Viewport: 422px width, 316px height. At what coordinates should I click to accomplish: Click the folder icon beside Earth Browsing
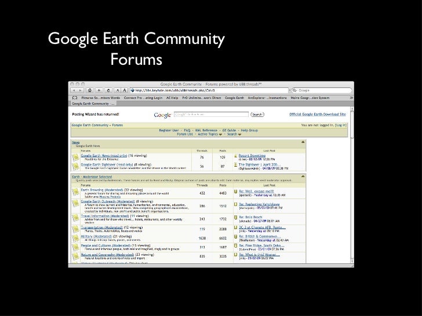coord(75,192)
